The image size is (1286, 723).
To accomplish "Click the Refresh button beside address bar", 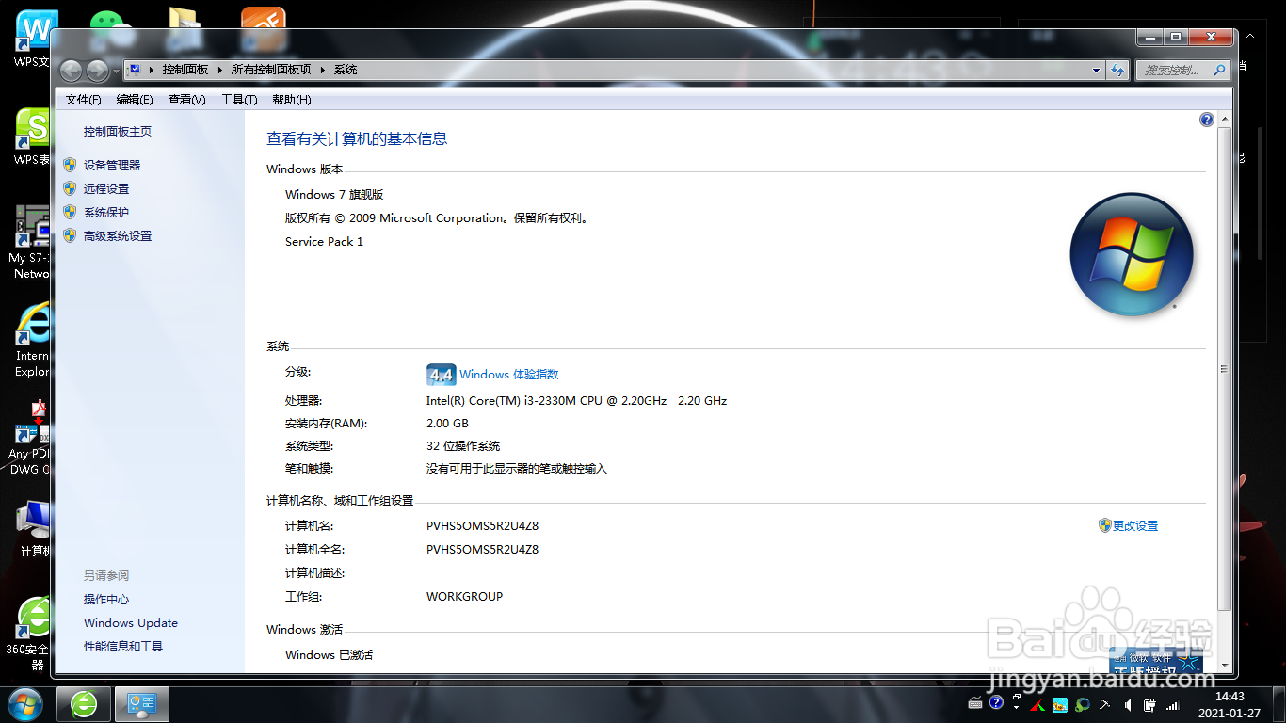I will (x=1117, y=70).
